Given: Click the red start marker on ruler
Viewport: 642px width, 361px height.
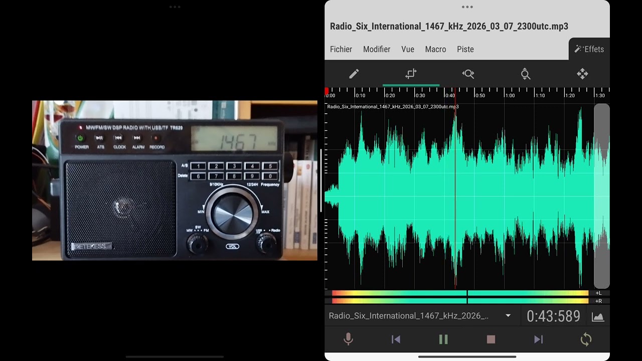Looking at the screenshot, I should (x=327, y=90).
